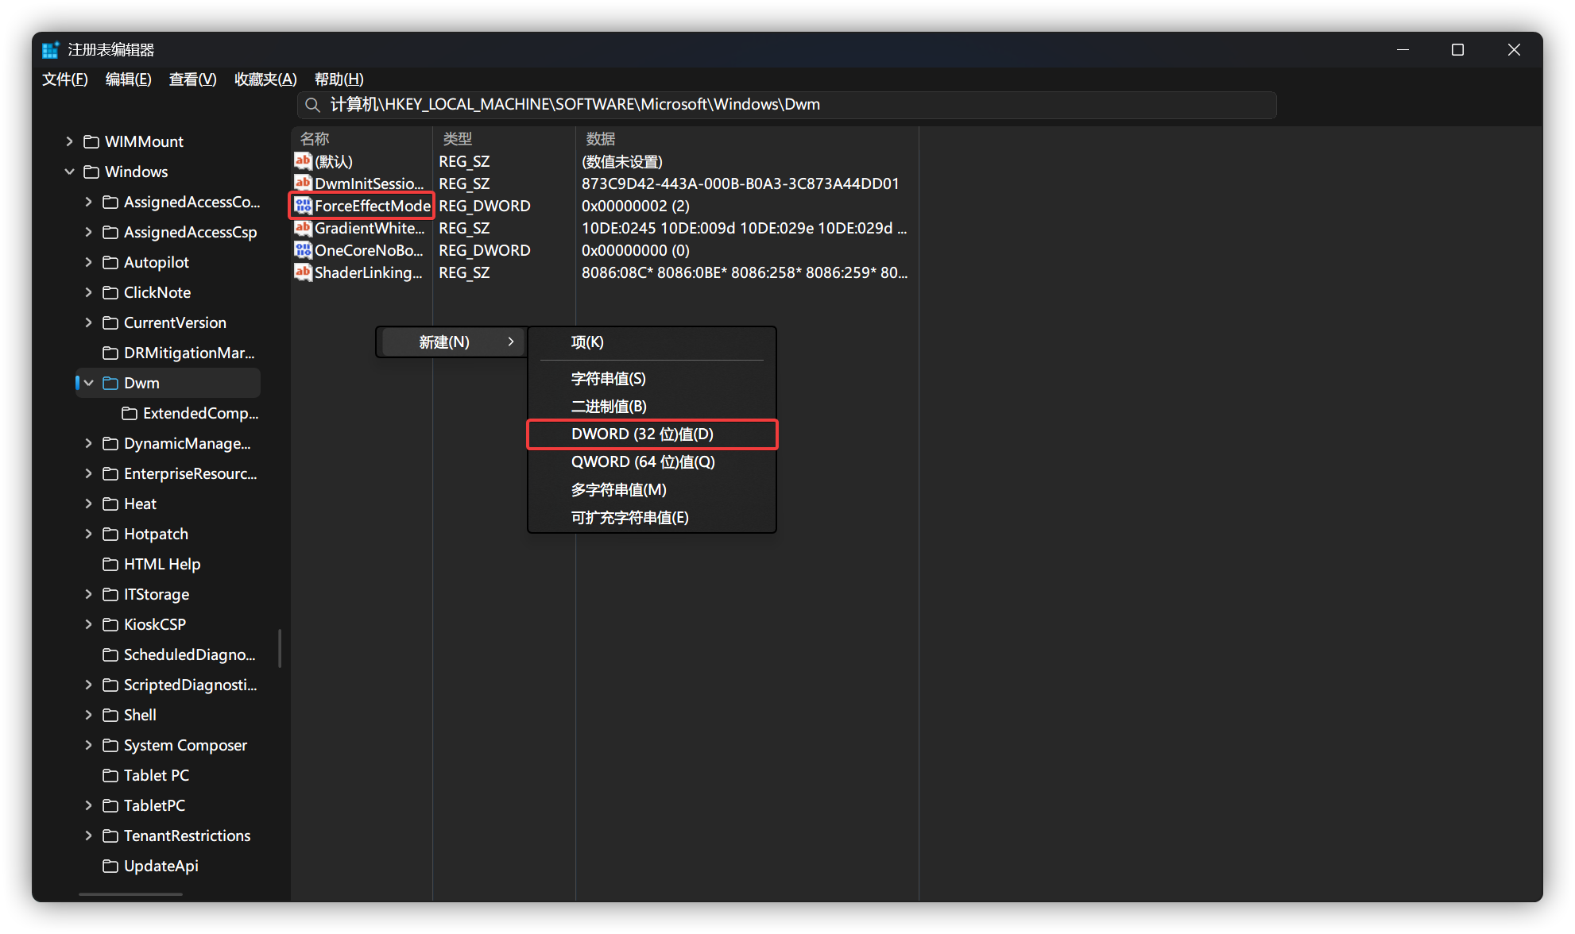Click the Registry Editor app icon in title bar

click(51, 49)
